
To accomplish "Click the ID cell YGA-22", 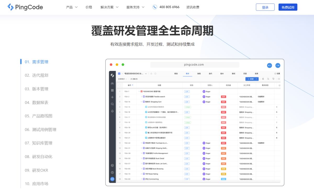I will [127, 143].
